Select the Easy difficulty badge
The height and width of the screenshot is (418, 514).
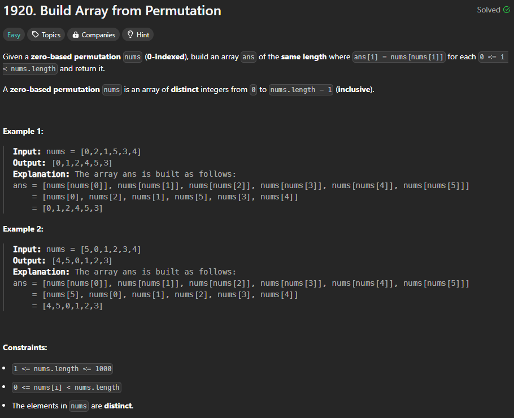[14, 35]
